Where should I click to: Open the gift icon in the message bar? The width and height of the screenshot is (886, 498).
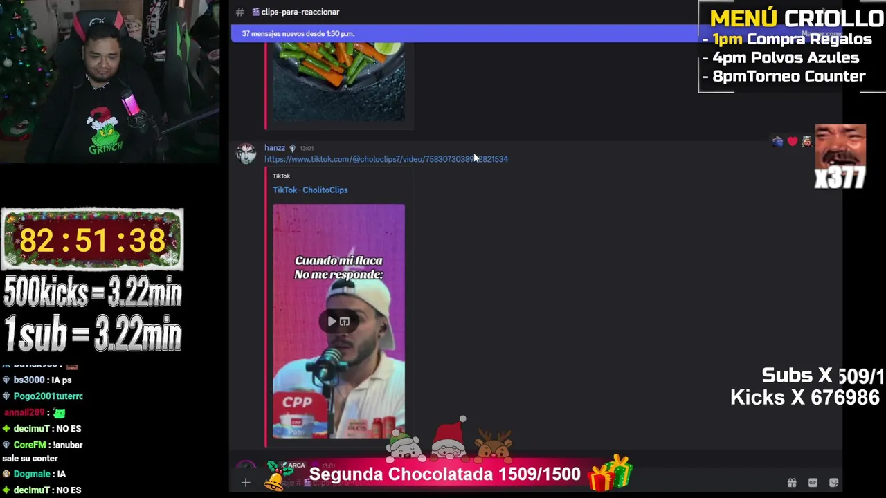coord(792,483)
